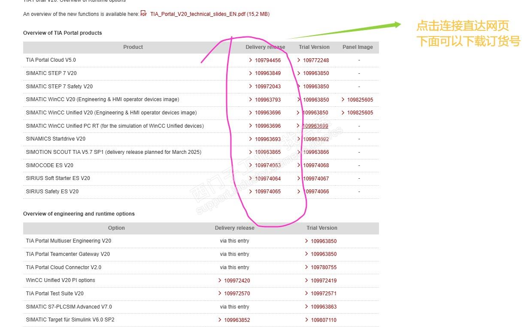The height and width of the screenshot is (327, 530).
Task: Open delivery release 109972043 for STEP 7 Safety
Action: tap(268, 87)
